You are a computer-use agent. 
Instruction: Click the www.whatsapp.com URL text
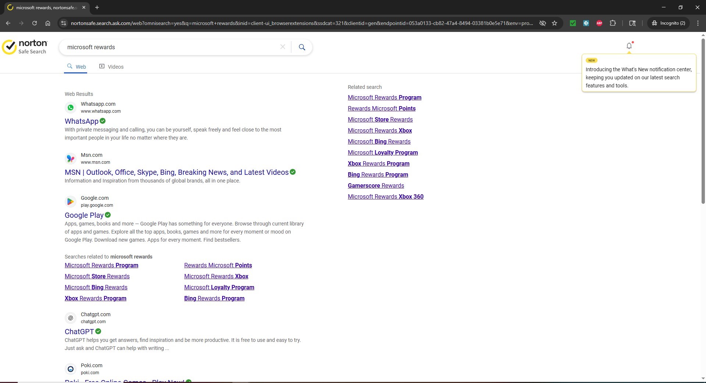(101, 111)
